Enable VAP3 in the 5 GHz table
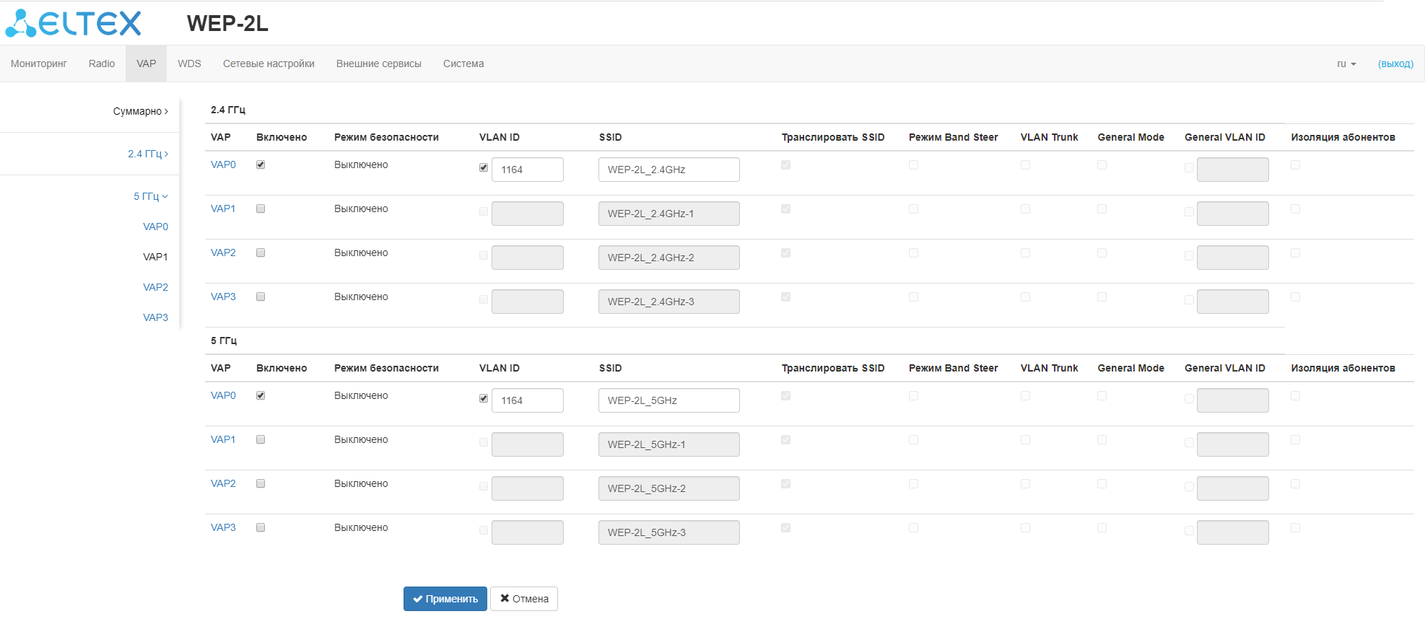This screenshot has height=619, width=1425. 261,527
